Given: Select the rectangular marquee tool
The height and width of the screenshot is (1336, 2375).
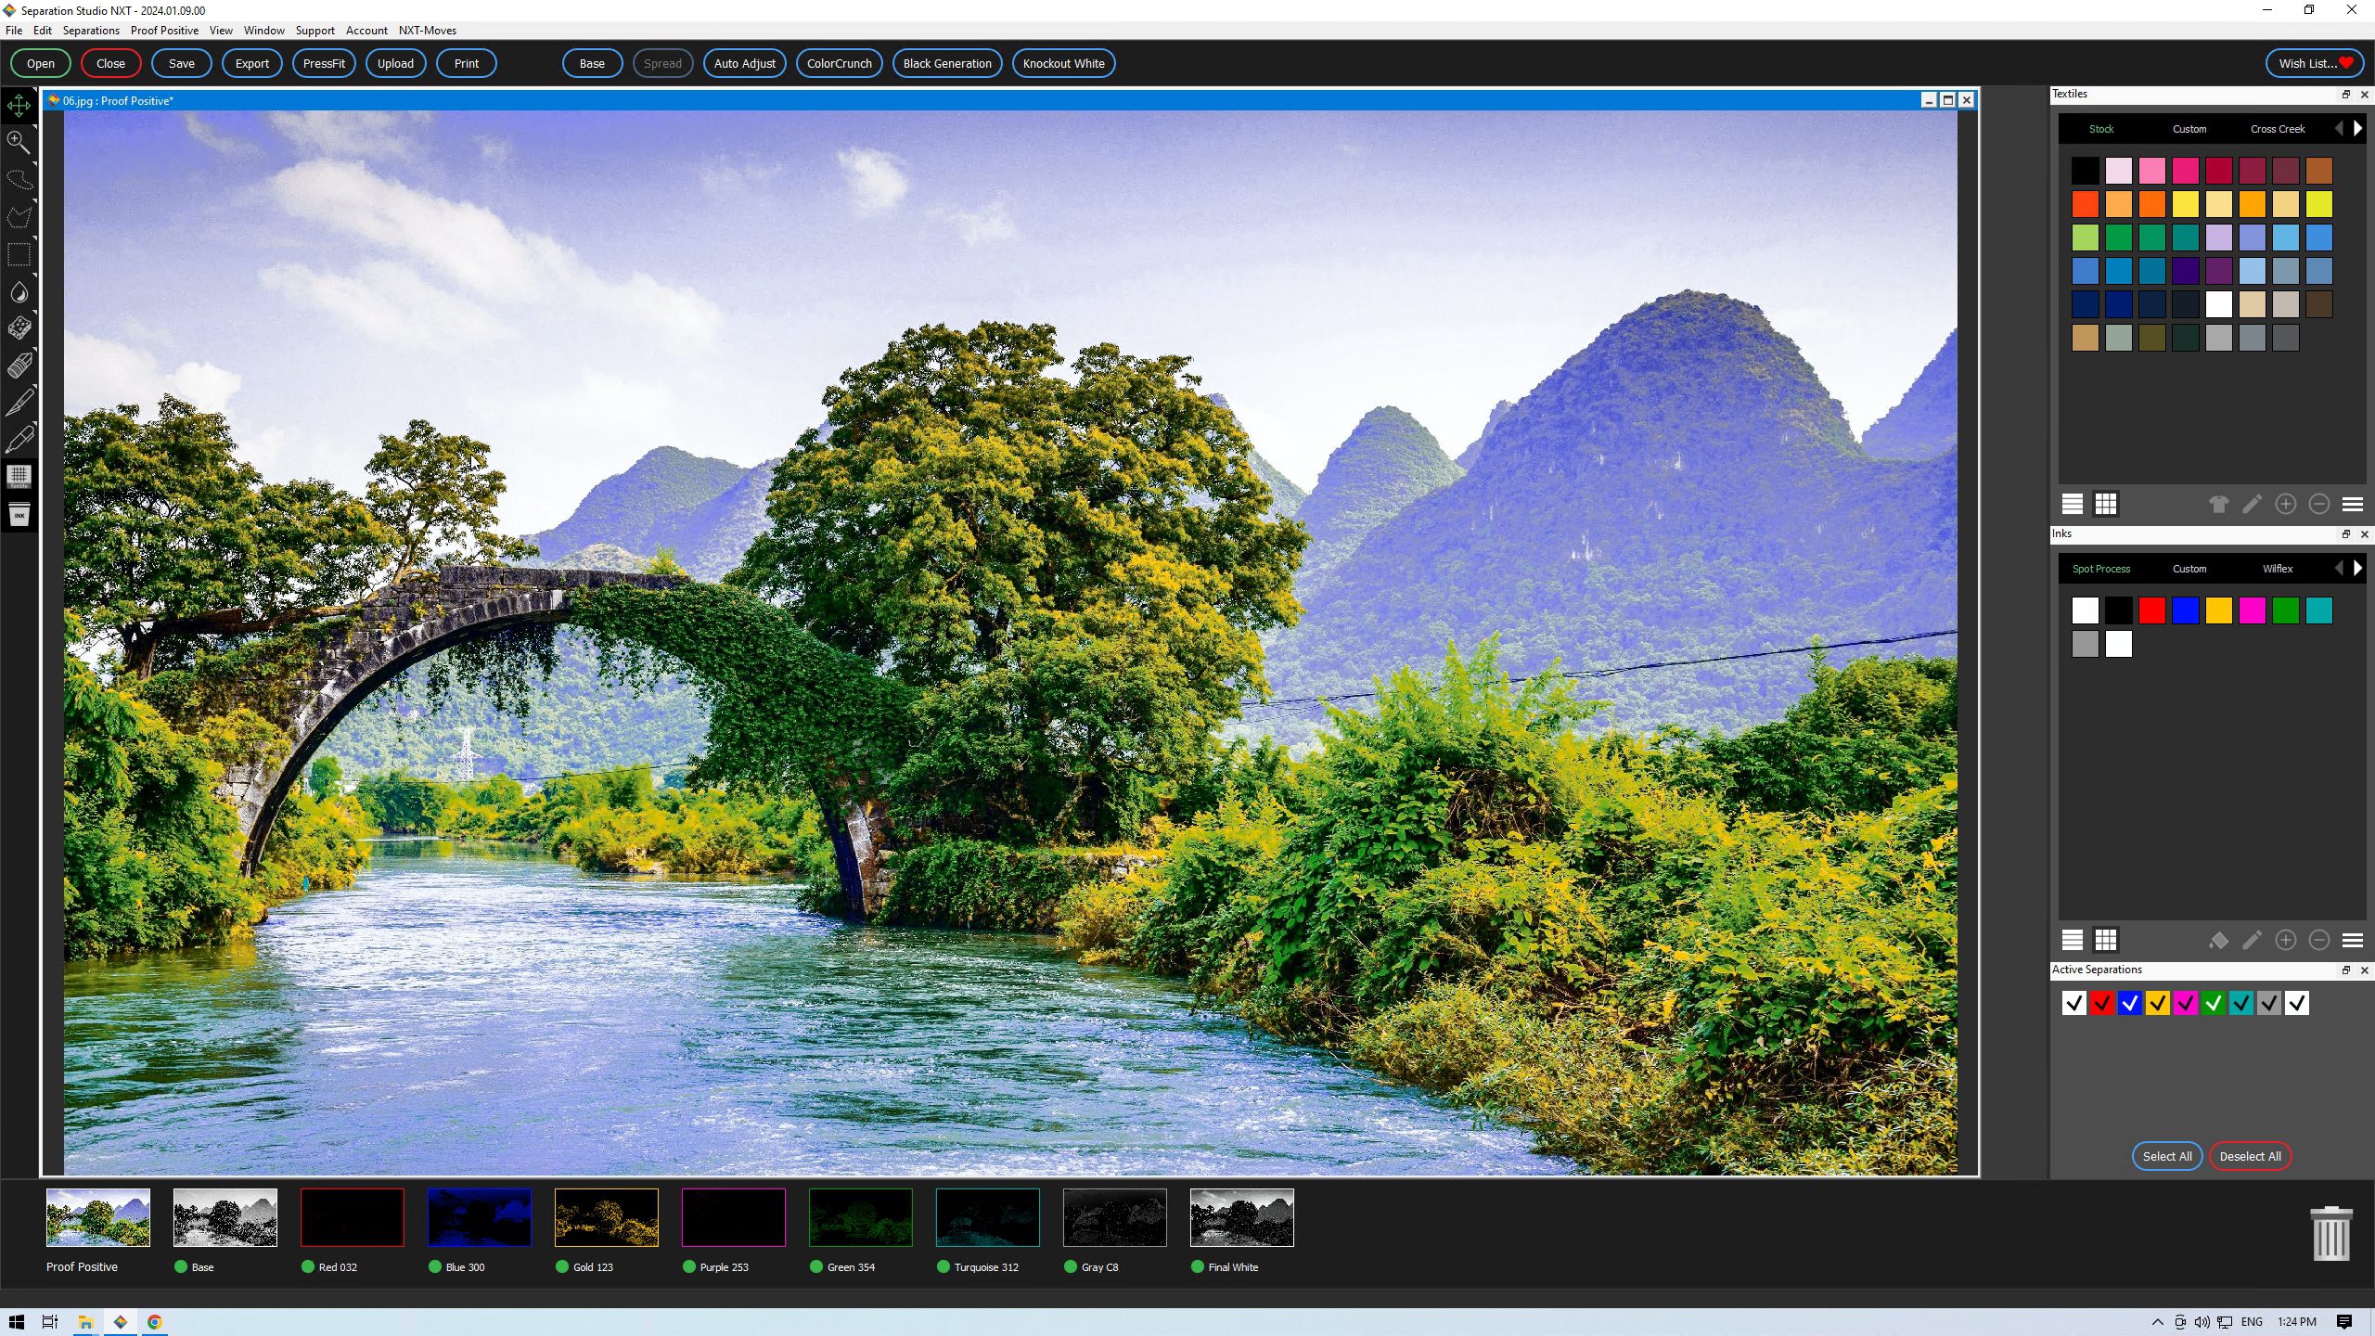Looking at the screenshot, I should 19,254.
